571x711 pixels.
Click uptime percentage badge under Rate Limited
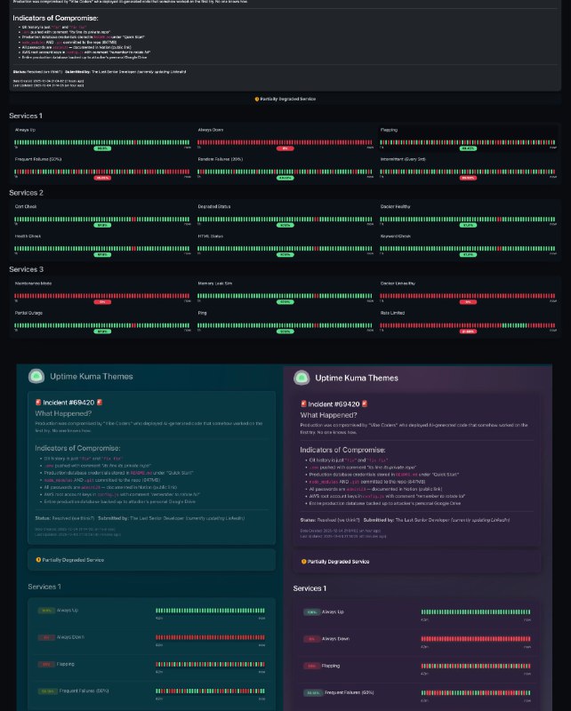point(468,332)
